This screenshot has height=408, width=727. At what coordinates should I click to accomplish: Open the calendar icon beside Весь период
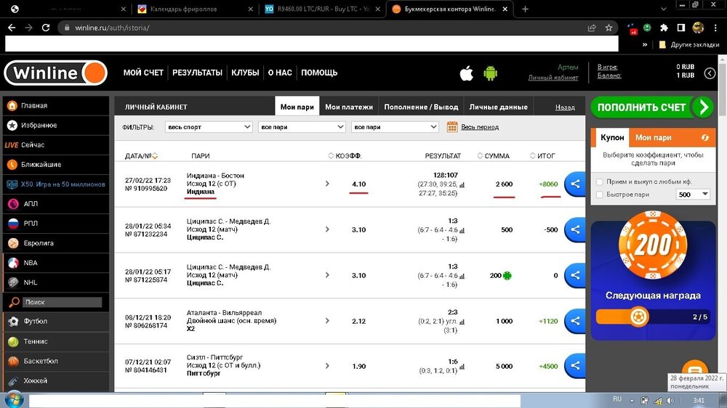(452, 127)
